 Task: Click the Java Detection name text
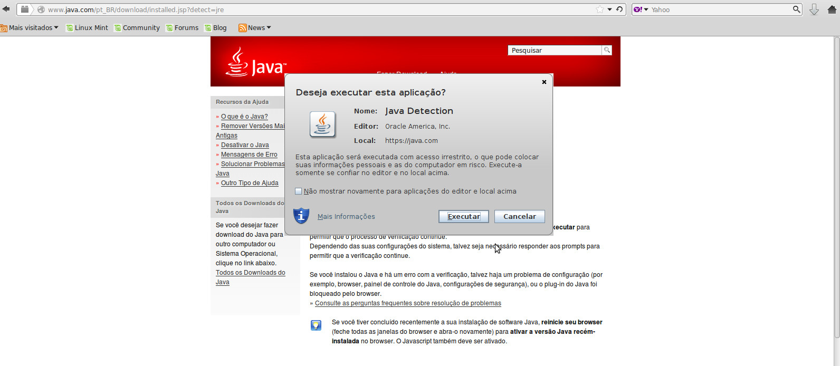point(419,111)
